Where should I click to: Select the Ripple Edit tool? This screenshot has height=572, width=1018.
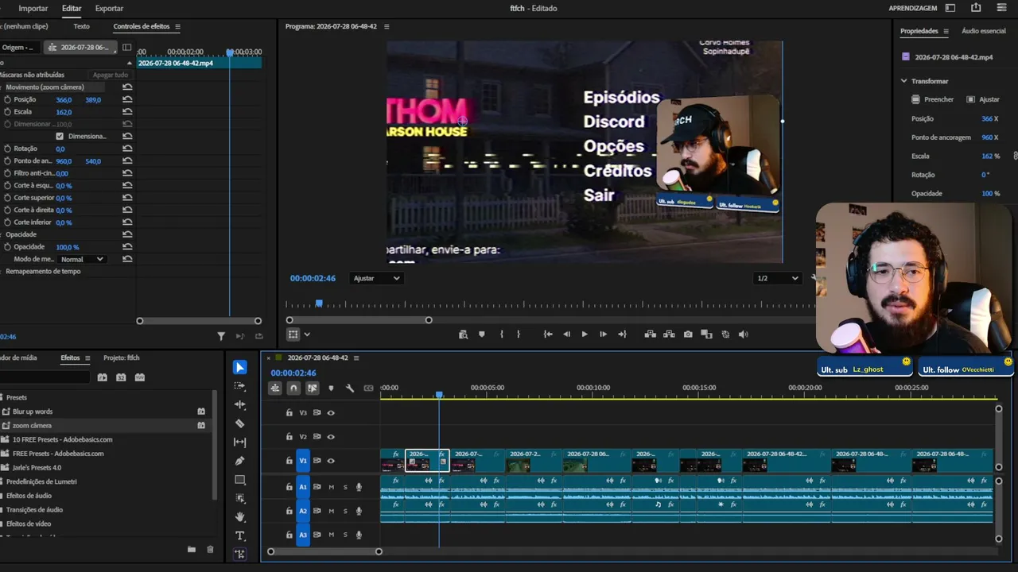coord(240,404)
